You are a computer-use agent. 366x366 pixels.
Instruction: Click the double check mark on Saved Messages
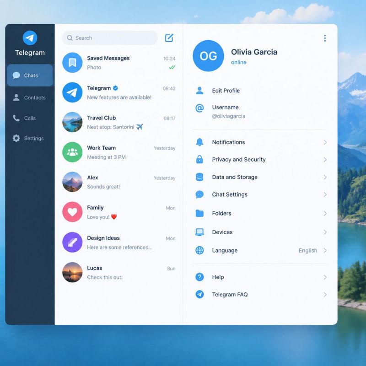coord(172,67)
